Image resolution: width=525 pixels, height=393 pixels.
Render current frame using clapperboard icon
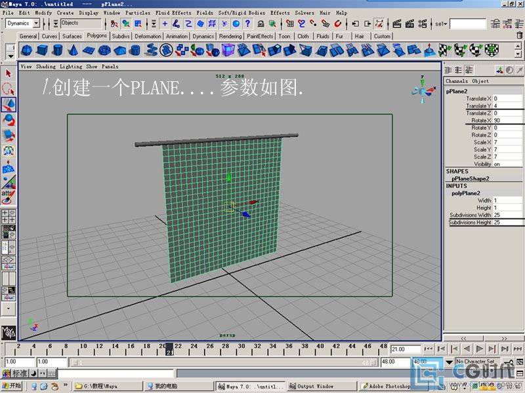tap(397, 24)
